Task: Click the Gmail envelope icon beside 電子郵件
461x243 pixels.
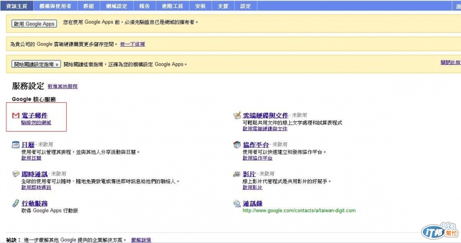Action: [16, 115]
